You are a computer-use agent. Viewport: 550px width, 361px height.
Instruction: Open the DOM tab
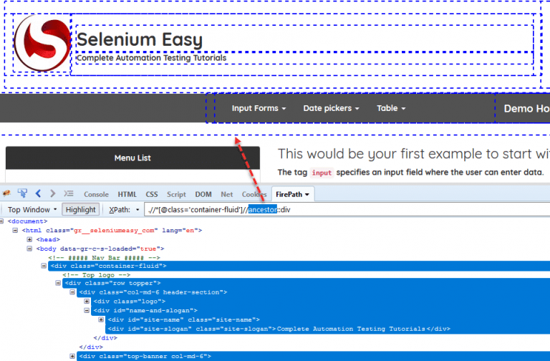[203, 194]
